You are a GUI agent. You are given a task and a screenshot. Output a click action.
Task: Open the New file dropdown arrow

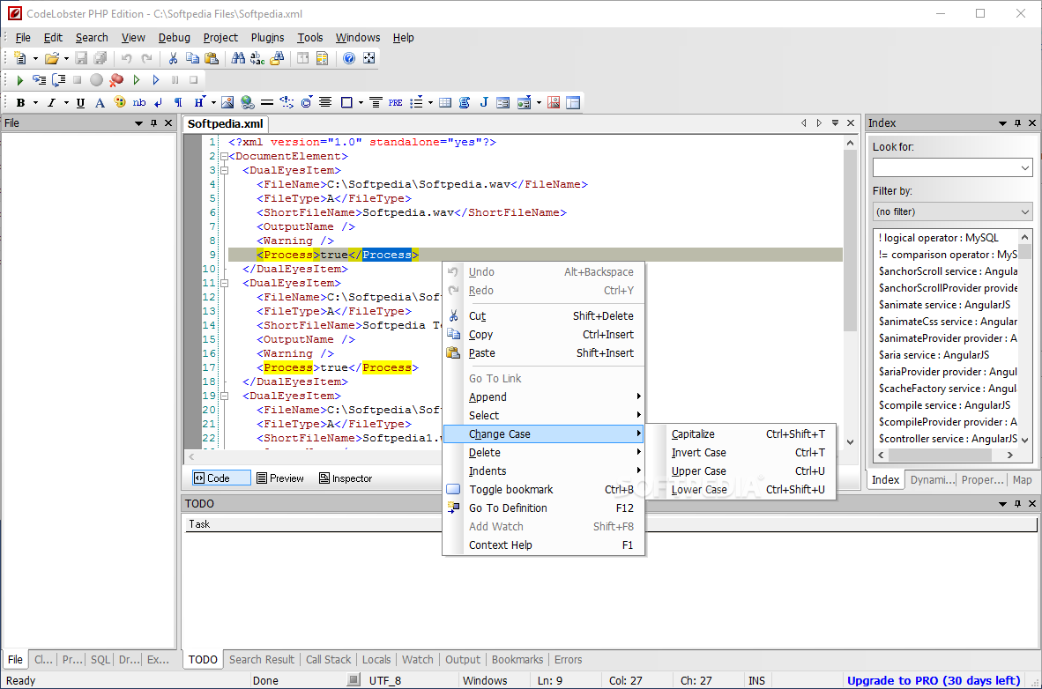(35, 58)
